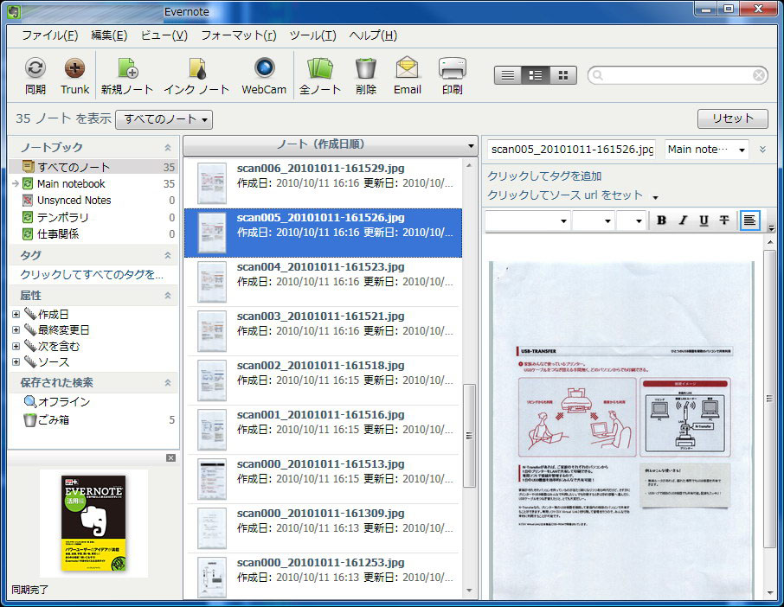
Task: Open the ツール menu
Action: (x=312, y=35)
